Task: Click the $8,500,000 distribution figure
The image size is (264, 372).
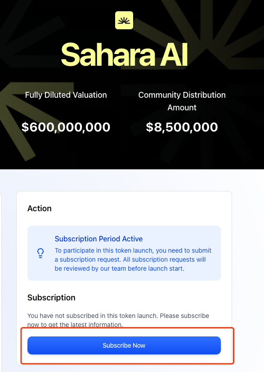Action: coord(182,127)
